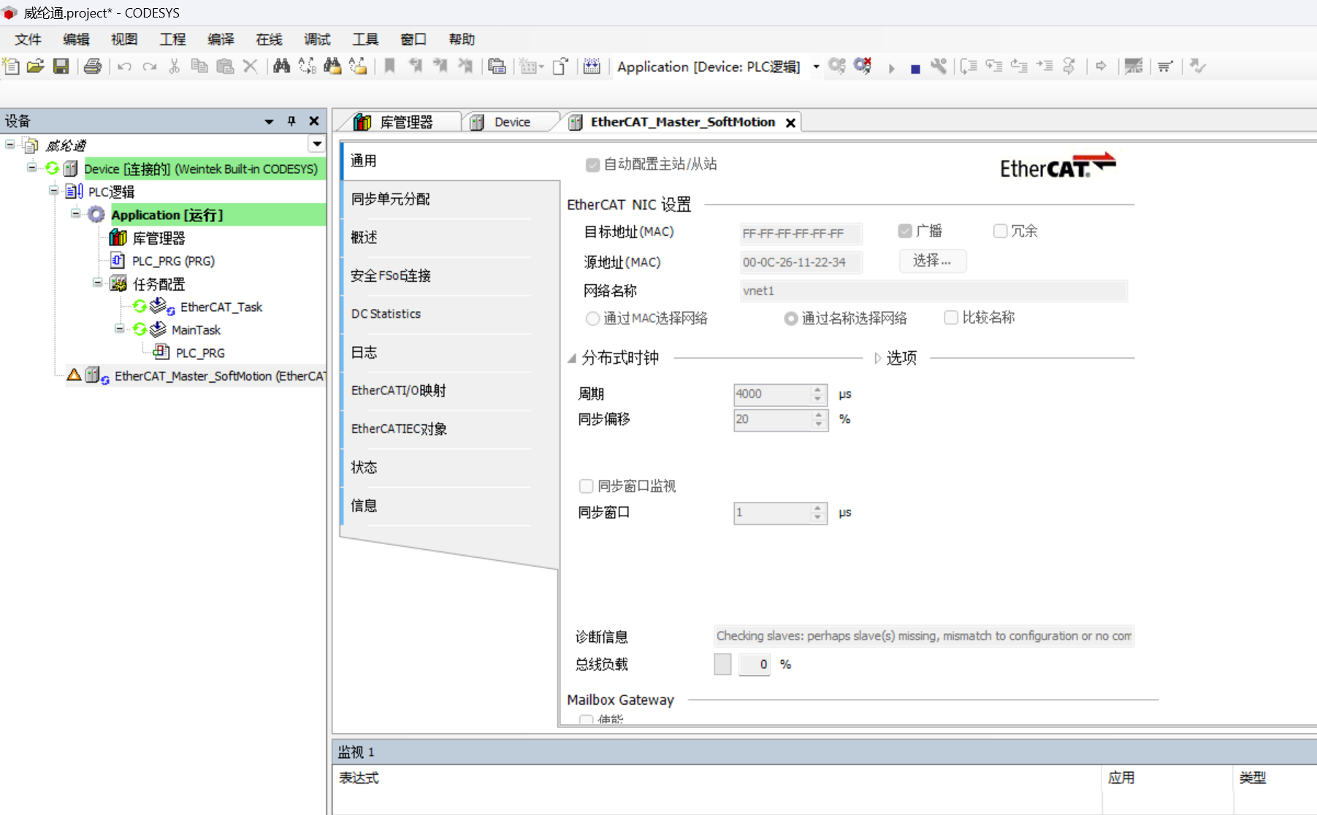Viewport: 1317px width, 815px height.
Task: Switch to the 库管理器 tab
Action: coord(405,122)
